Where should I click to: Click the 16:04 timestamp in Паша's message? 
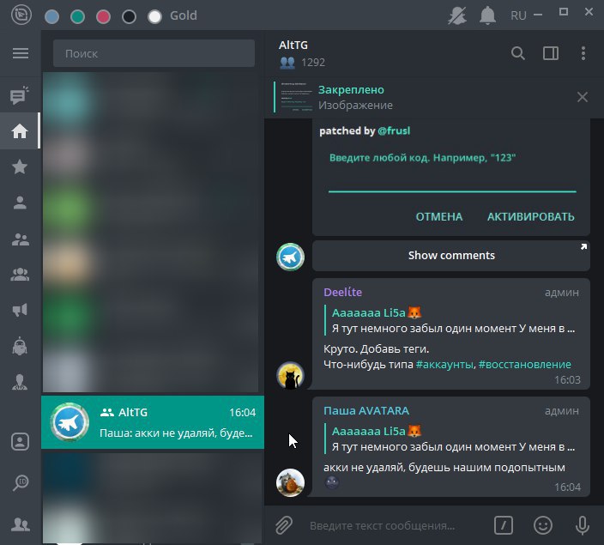click(567, 487)
